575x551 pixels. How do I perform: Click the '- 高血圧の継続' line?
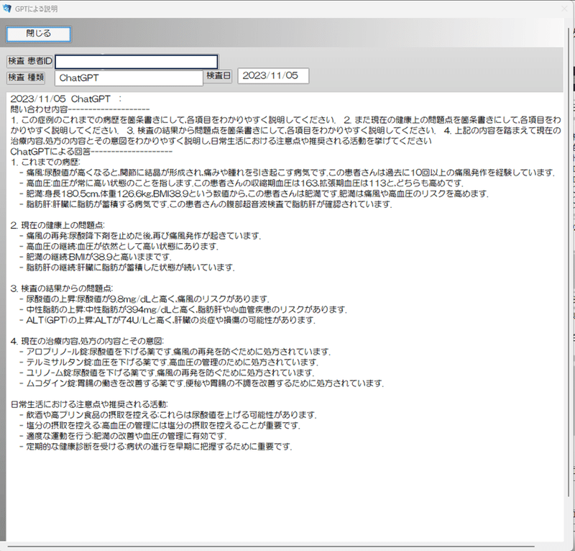coord(119,246)
